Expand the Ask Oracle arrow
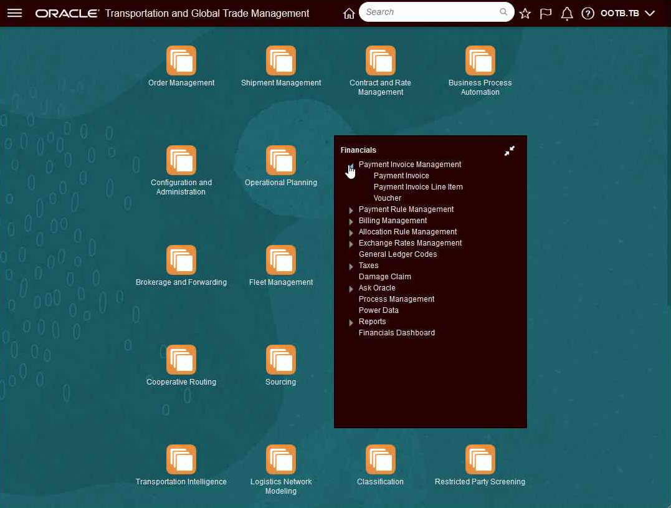Screen dimensions: 671x508 coord(351,289)
